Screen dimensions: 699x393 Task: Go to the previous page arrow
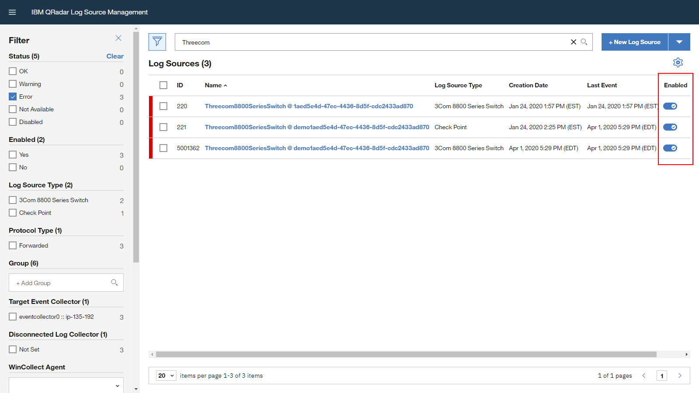tap(644, 376)
